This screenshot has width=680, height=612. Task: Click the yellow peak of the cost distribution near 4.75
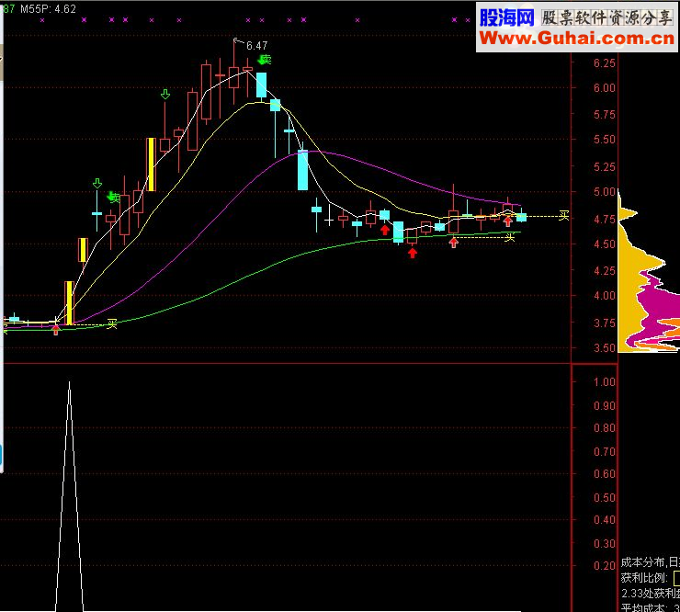(629, 213)
